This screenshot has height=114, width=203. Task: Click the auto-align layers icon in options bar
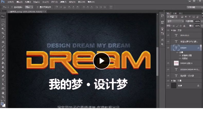tap(111, 7)
